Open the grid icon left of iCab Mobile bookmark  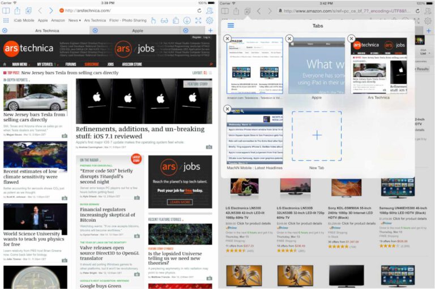click(6, 20)
